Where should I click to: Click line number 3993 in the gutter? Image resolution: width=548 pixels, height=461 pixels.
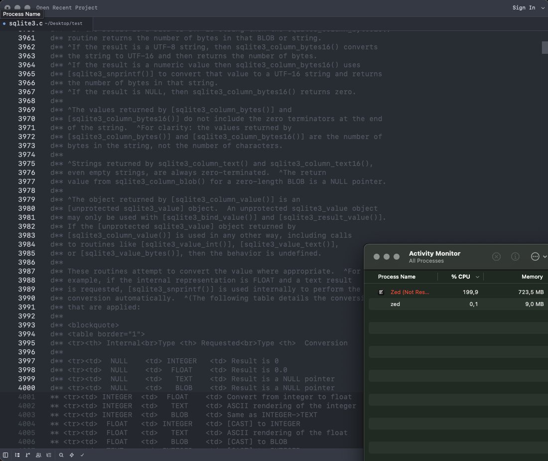click(26, 325)
